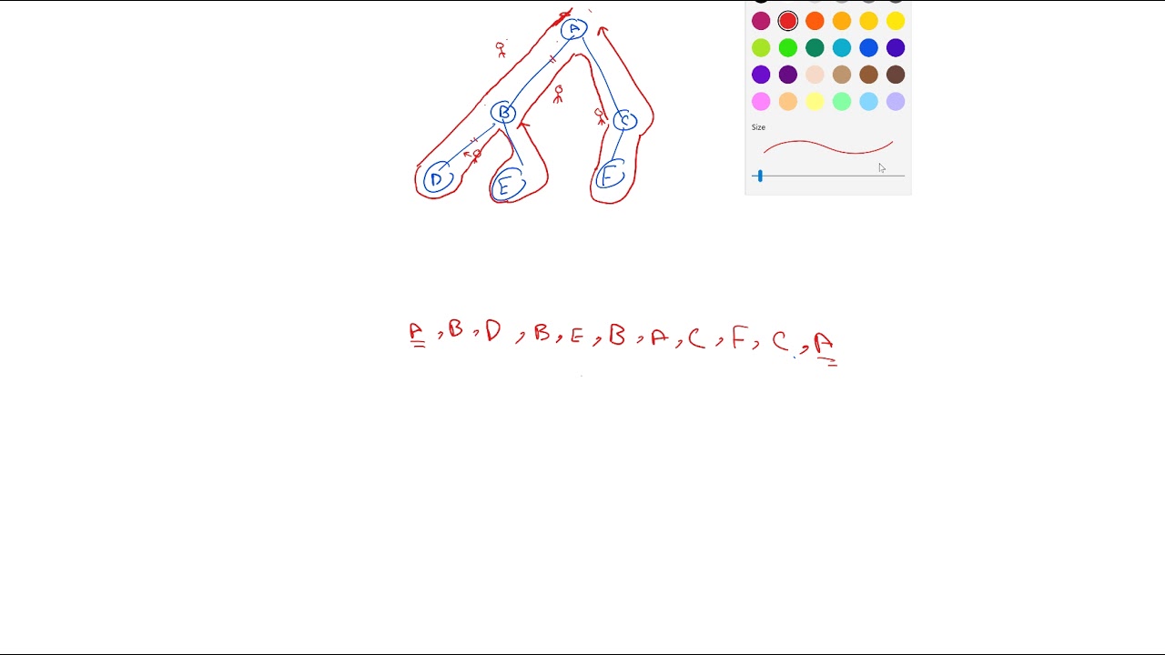Choose the golden yellow color swatch

(x=869, y=21)
